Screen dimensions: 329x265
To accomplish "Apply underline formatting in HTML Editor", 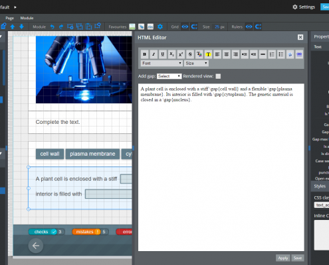I will [163, 54].
